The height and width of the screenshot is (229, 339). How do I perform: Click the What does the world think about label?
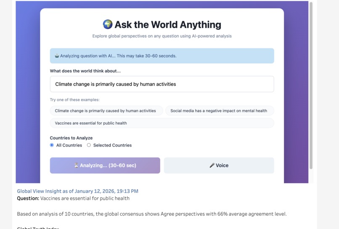(85, 71)
